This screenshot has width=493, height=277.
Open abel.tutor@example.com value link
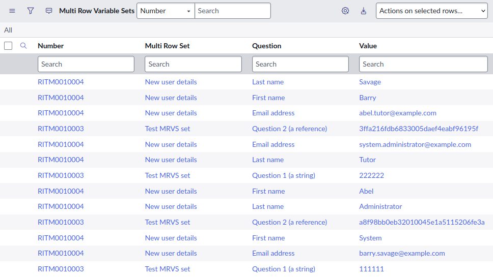coord(398,113)
